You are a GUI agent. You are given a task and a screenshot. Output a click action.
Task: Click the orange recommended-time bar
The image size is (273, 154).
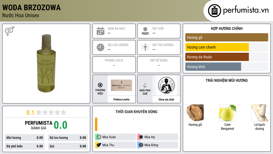tap(96, 124)
